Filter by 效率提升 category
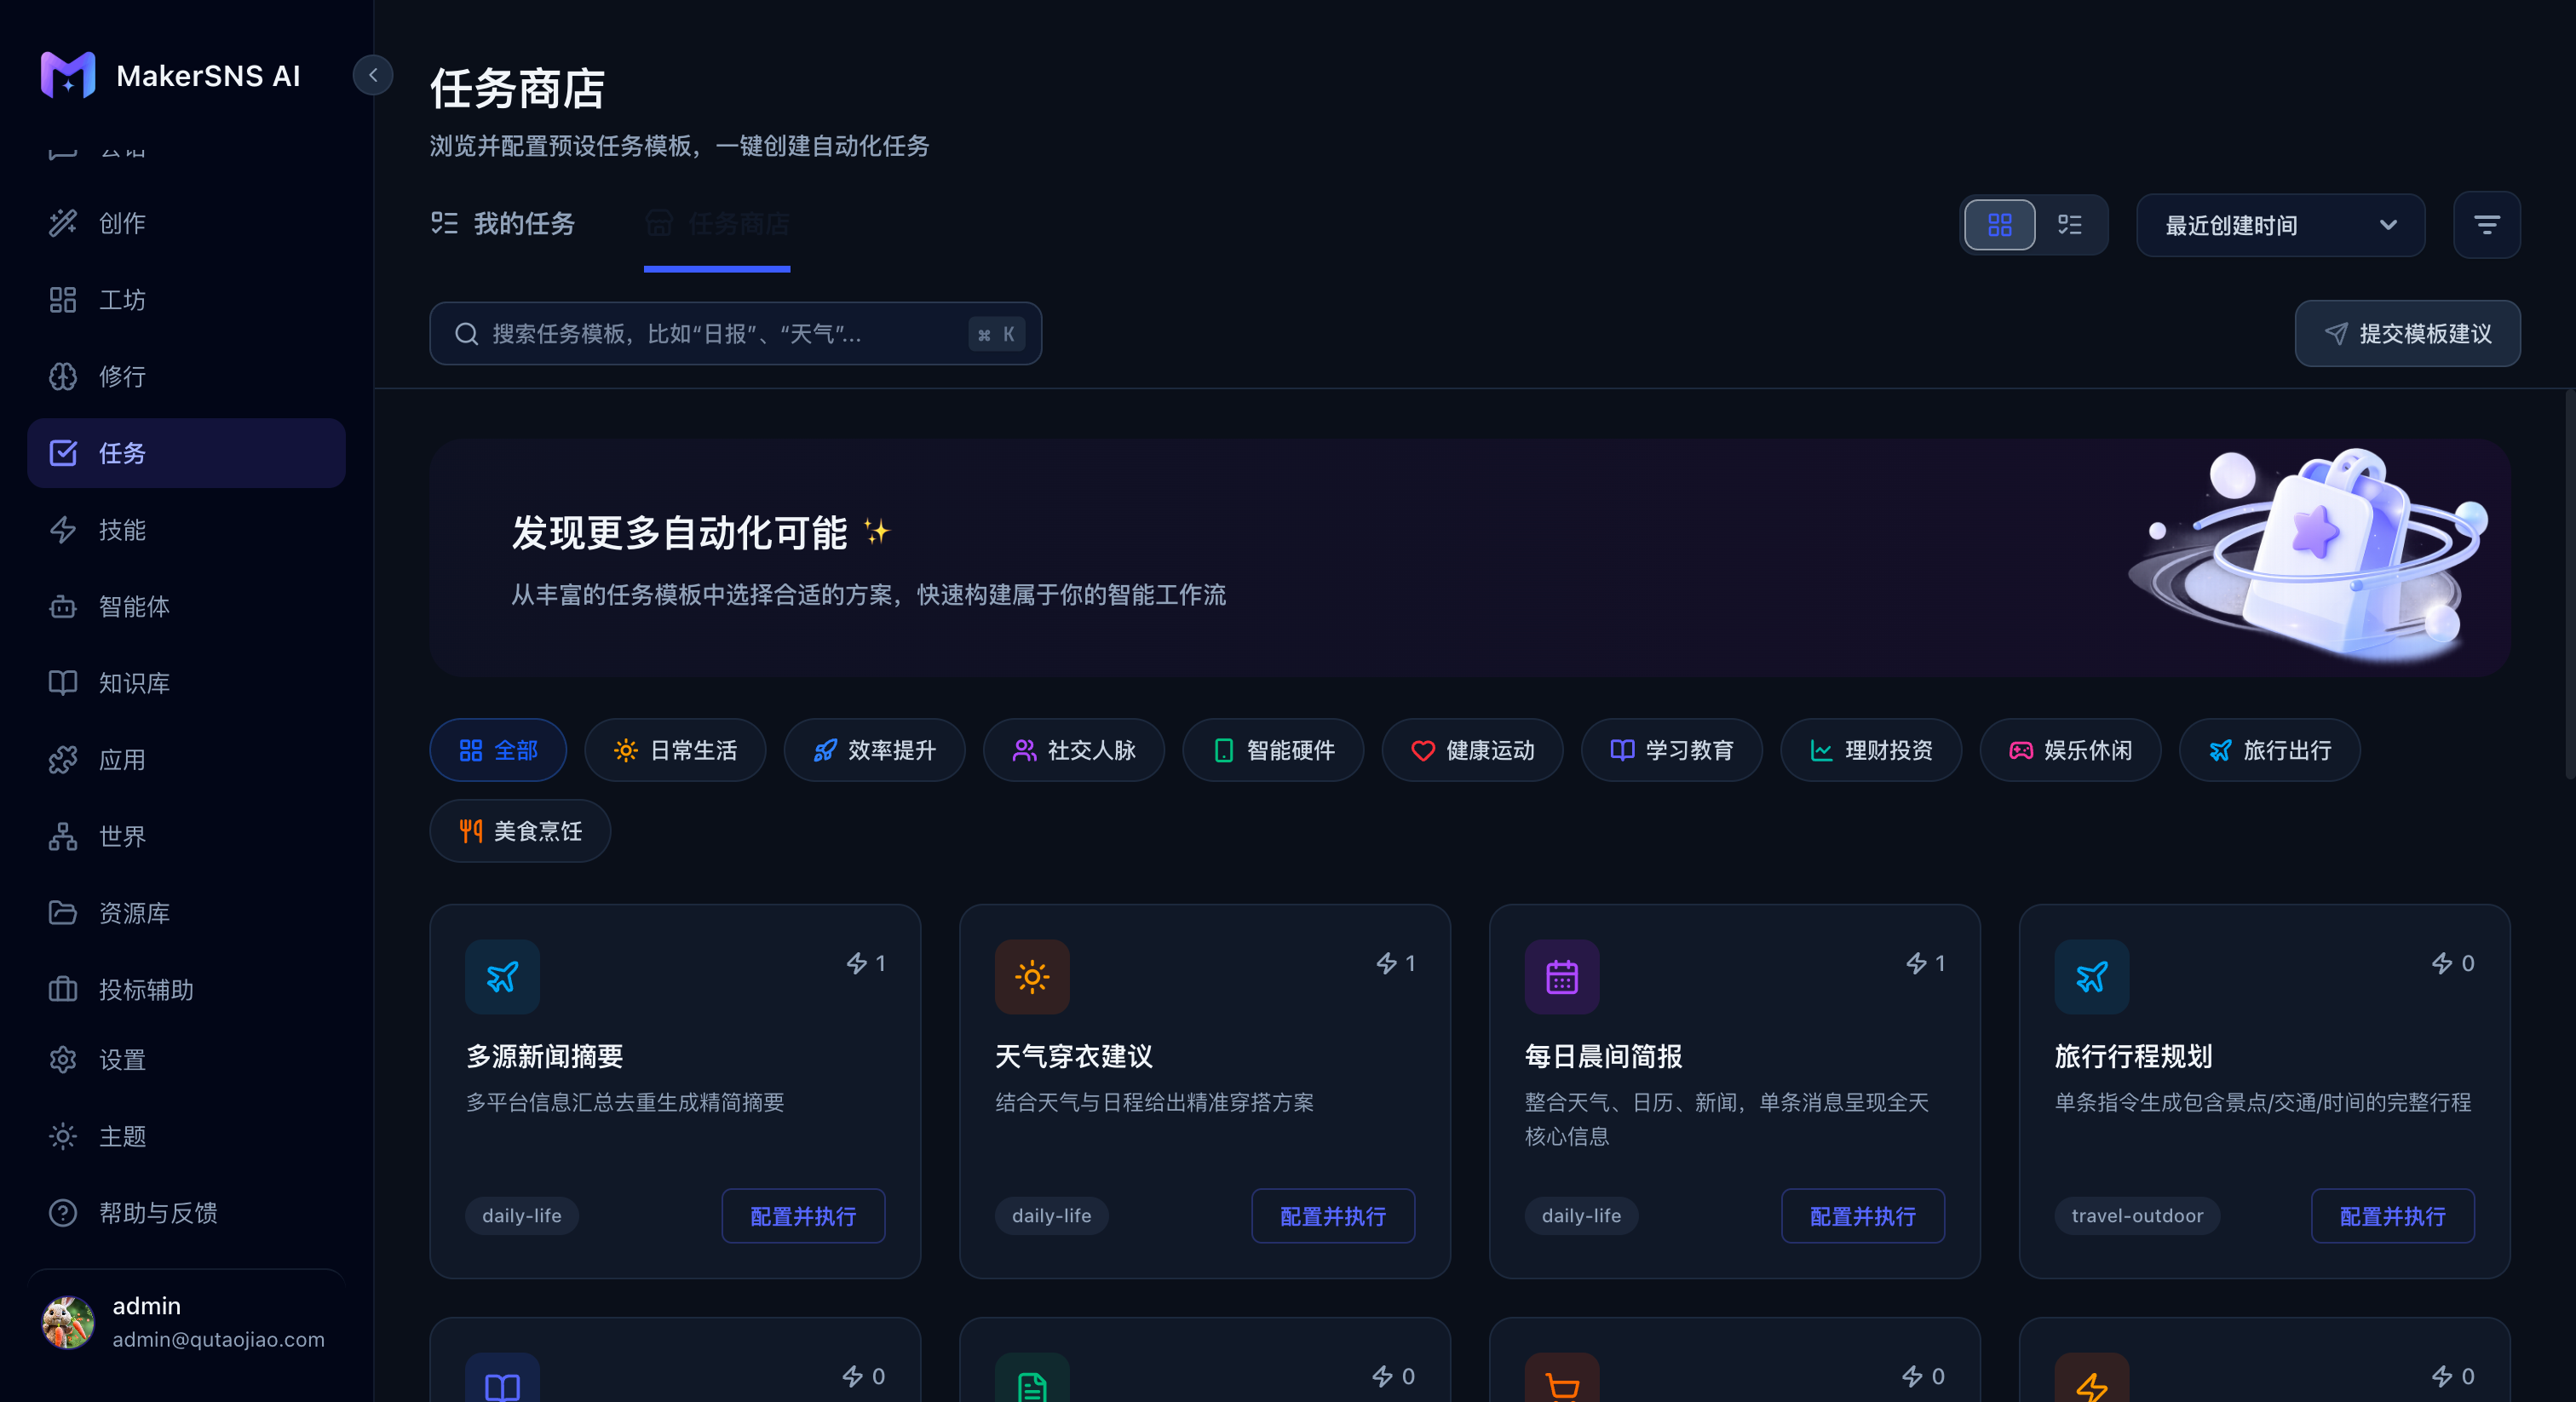2576x1402 pixels. [x=874, y=750]
